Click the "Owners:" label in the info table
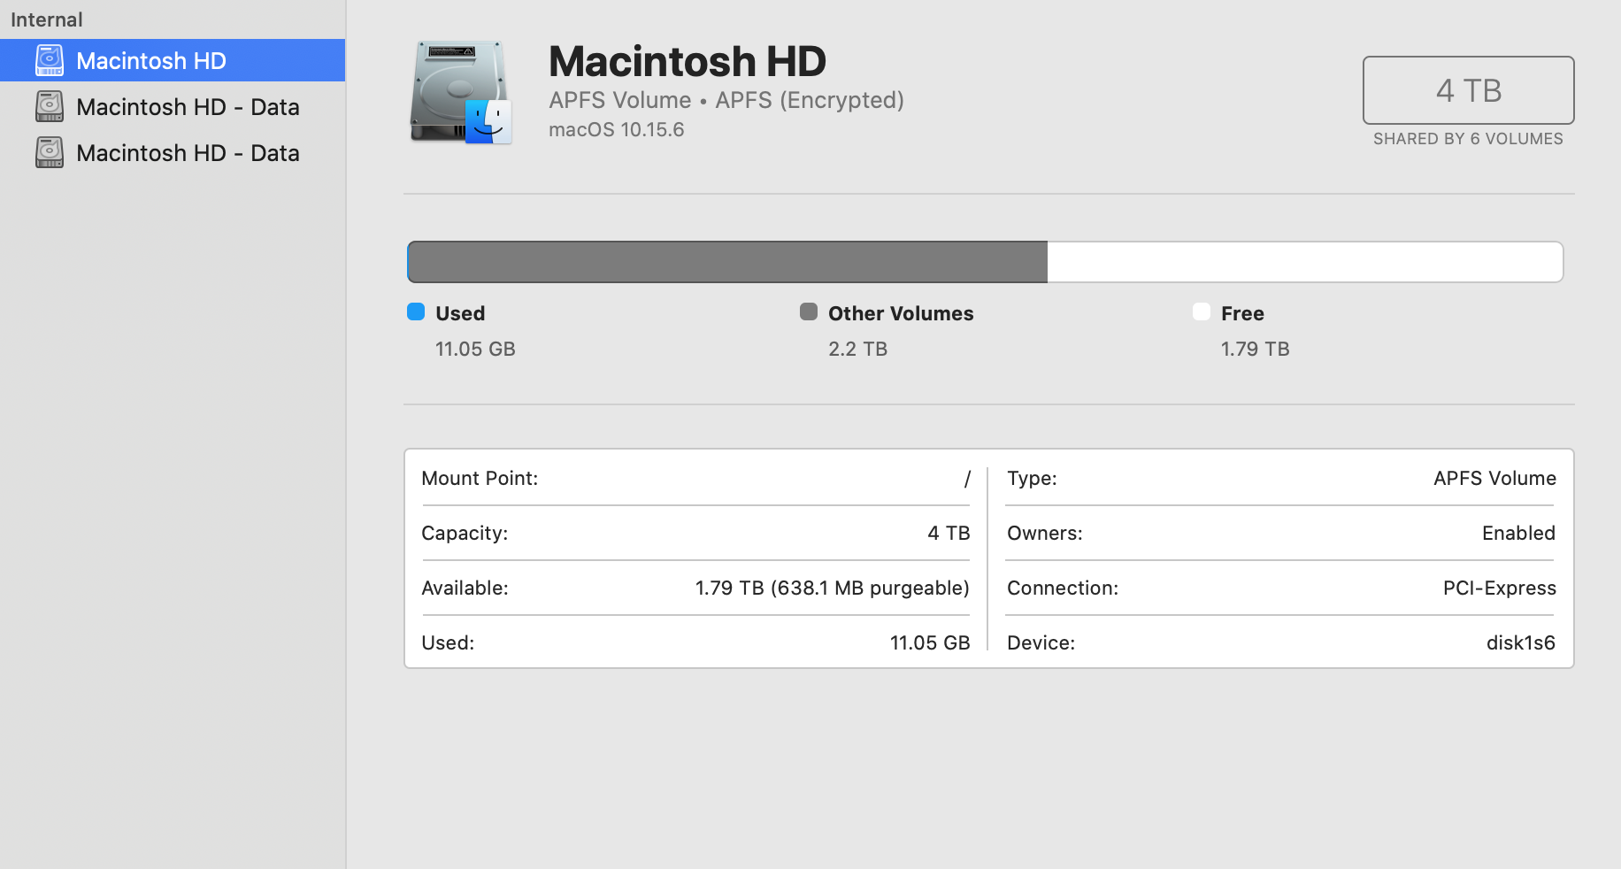This screenshot has height=869, width=1621. (1045, 533)
